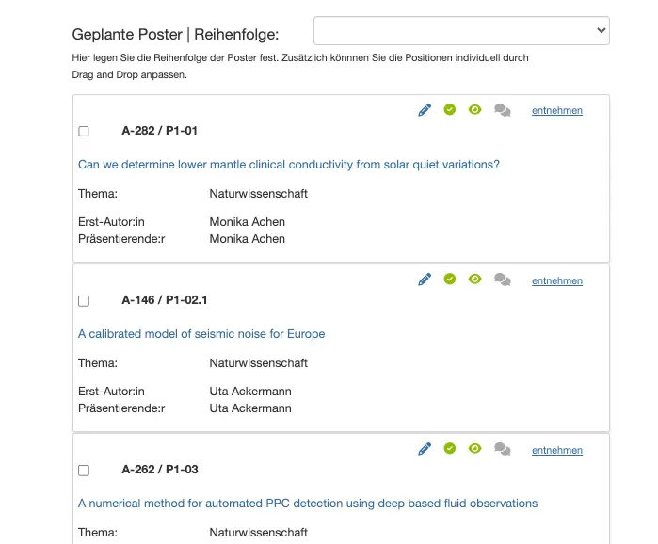Viewport: 658px width, 544px height.
Task: Click 'entnehmen' link for poster A-282
Action: (557, 111)
